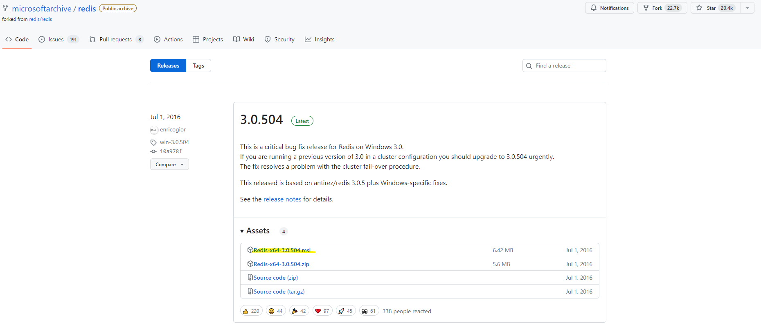Image resolution: width=761 pixels, height=330 pixels.
Task: Click the bell icon in Notifications
Action: click(x=594, y=8)
